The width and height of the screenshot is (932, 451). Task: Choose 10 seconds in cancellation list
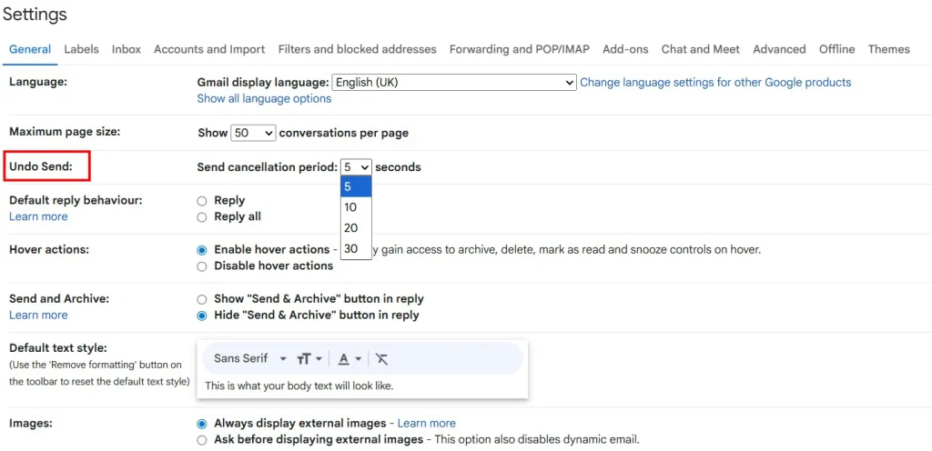tap(356, 207)
